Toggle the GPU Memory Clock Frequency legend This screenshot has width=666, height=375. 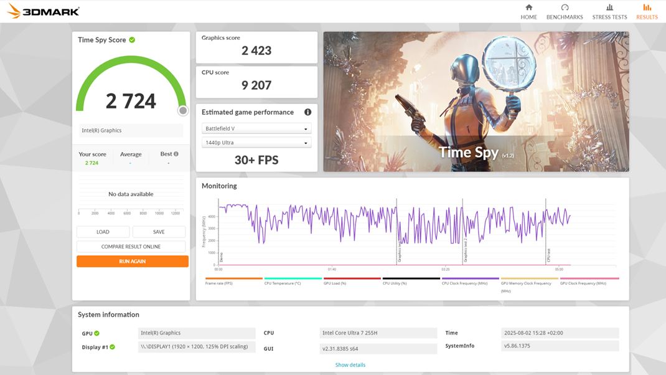[x=529, y=285]
